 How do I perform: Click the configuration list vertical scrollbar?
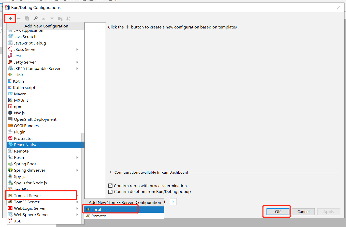point(82,178)
